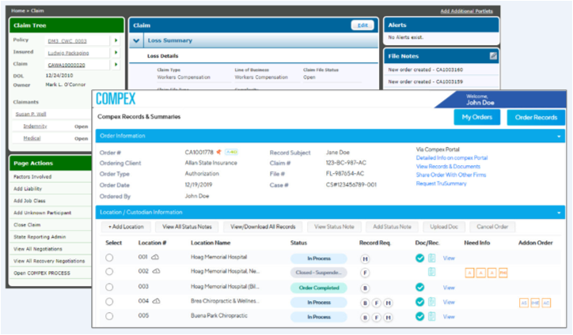Screen dimensions: 573x335
Task: Click green arrow next to Insured field
Action: [116, 53]
